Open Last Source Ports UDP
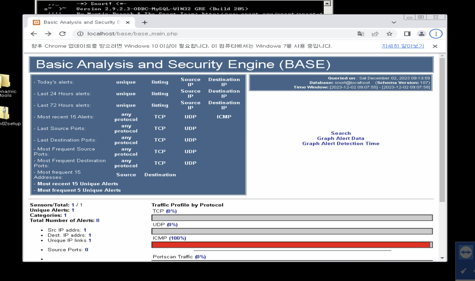This screenshot has height=281, width=475. coord(191,128)
